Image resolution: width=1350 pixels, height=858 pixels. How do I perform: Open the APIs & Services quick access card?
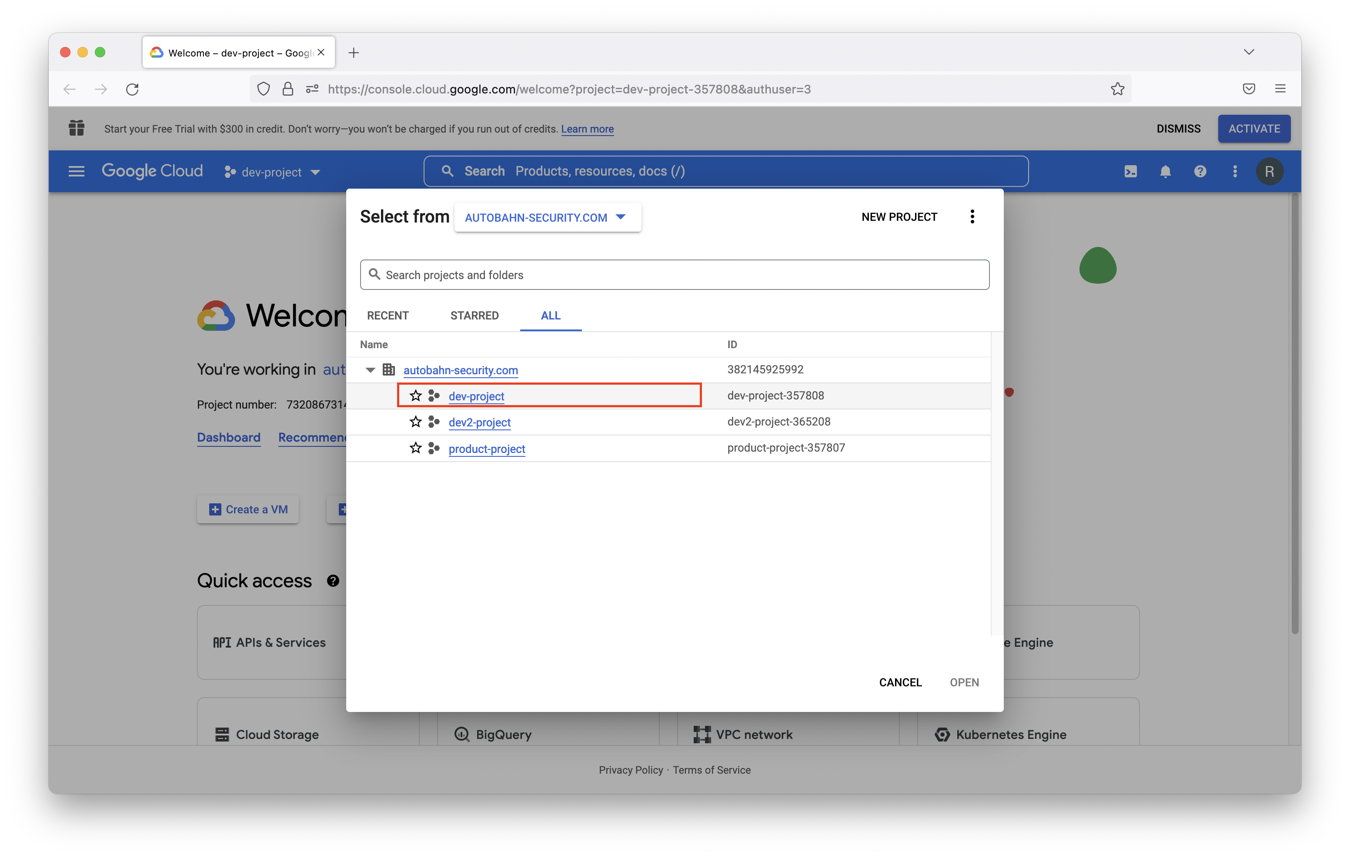pos(272,642)
